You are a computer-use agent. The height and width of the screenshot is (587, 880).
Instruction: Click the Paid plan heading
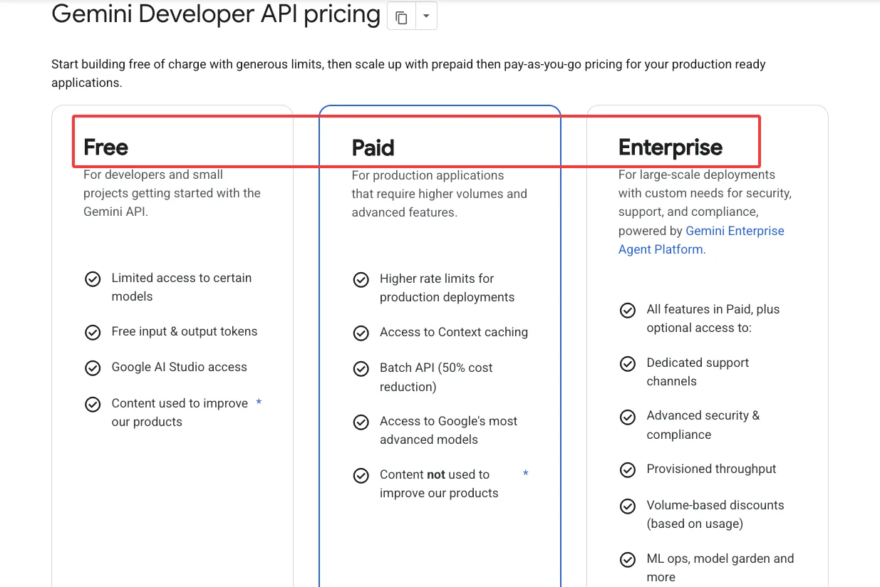coord(373,147)
